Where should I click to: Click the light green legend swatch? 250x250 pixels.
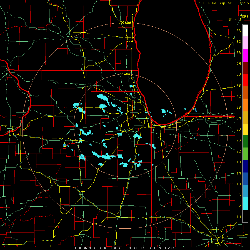[x=245, y=154]
